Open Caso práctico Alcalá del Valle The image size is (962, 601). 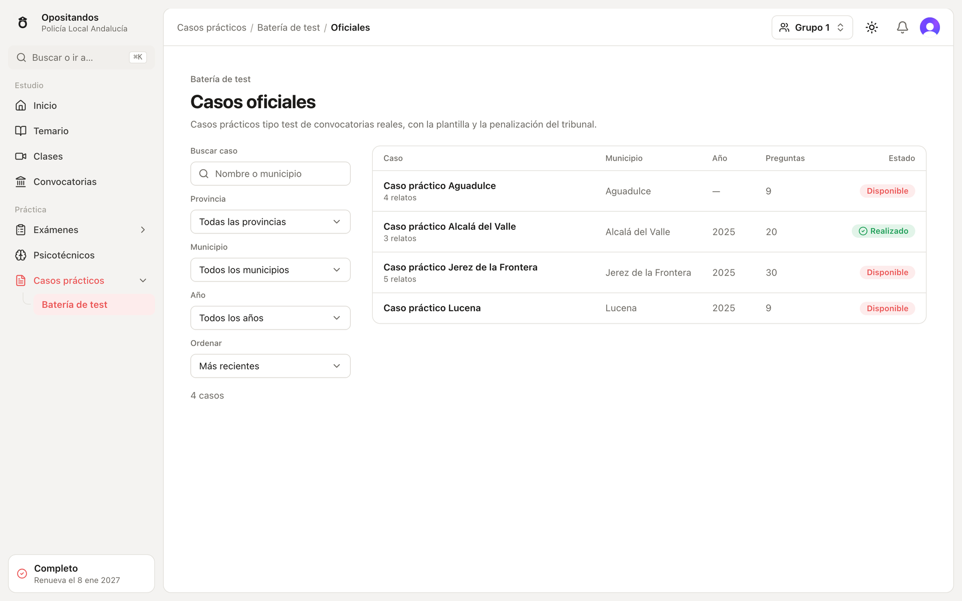(649, 232)
